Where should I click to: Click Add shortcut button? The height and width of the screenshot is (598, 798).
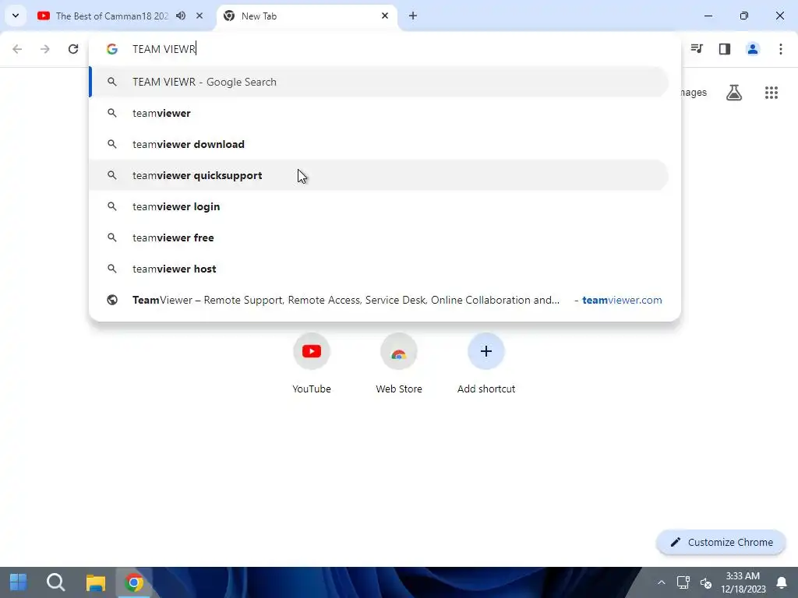point(486,364)
